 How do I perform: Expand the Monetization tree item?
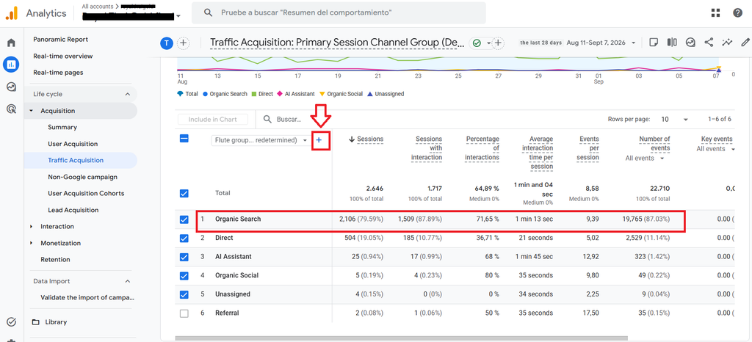(x=32, y=244)
